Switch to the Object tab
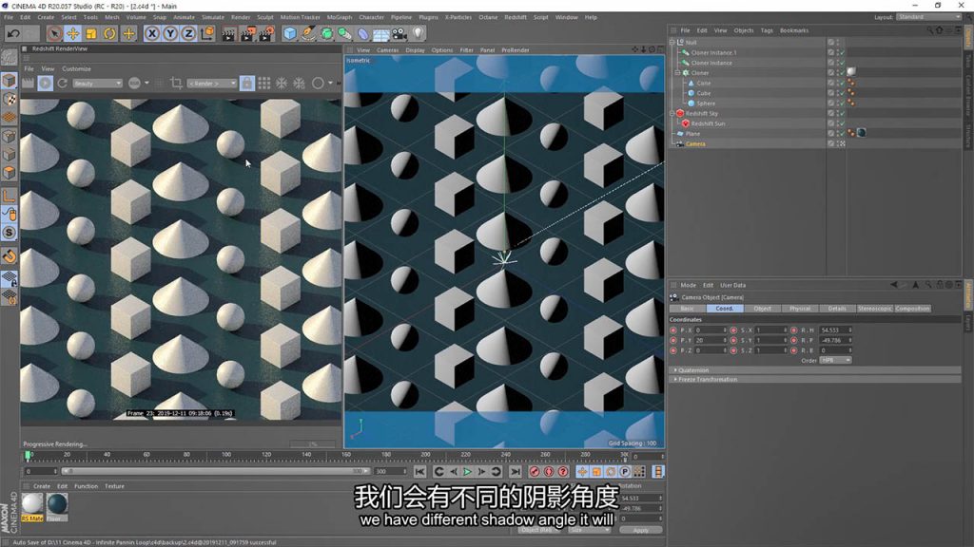The height and width of the screenshot is (547, 974). (762, 309)
